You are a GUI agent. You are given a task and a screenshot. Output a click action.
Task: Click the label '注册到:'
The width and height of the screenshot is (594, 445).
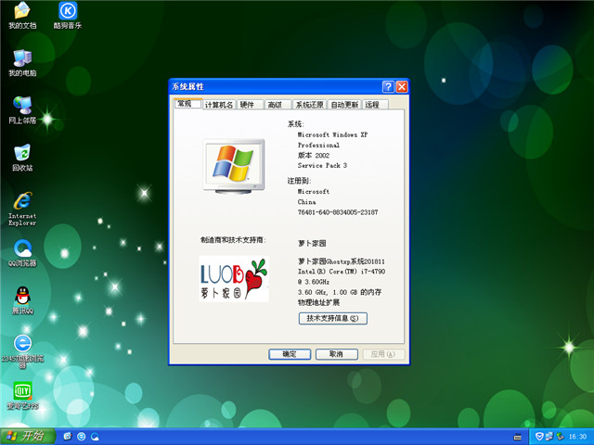coord(299,181)
